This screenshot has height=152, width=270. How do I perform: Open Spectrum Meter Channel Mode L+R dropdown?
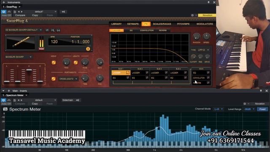click(219, 109)
